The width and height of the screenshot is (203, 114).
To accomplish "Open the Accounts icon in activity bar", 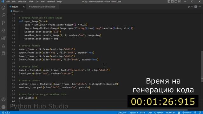I will tap(3, 99).
